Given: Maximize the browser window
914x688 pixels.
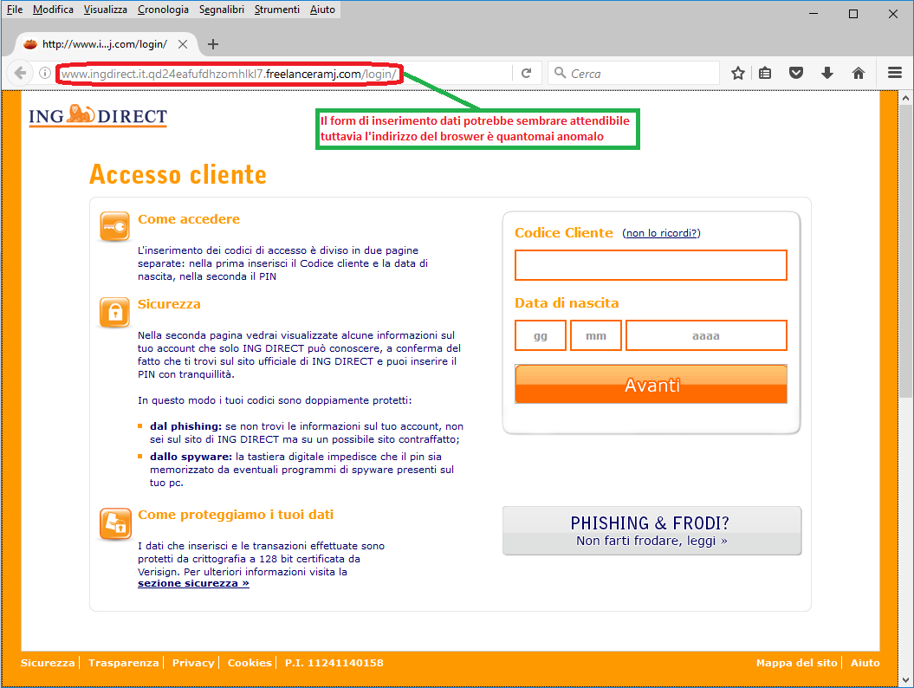Looking at the screenshot, I should (853, 13).
